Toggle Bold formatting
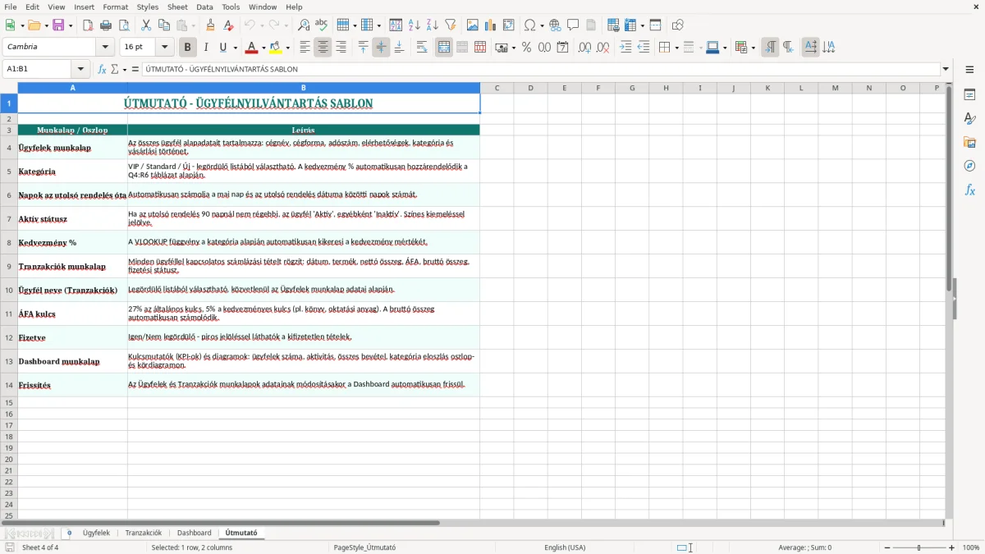This screenshot has width=985, height=554. click(188, 48)
